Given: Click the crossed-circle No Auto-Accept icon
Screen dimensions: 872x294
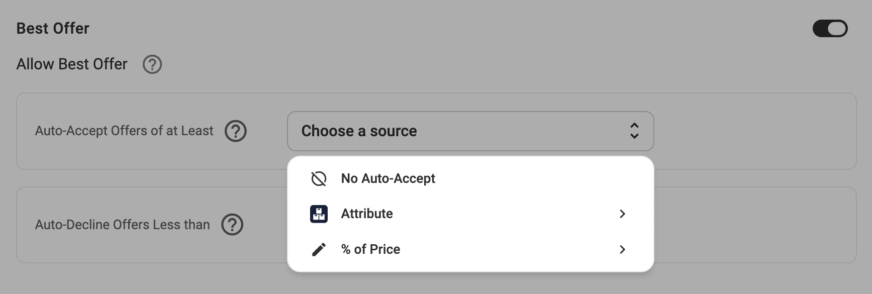Looking at the screenshot, I should click(x=319, y=178).
